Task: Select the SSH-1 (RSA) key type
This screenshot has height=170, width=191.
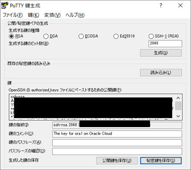Action: tap(164, 36)
